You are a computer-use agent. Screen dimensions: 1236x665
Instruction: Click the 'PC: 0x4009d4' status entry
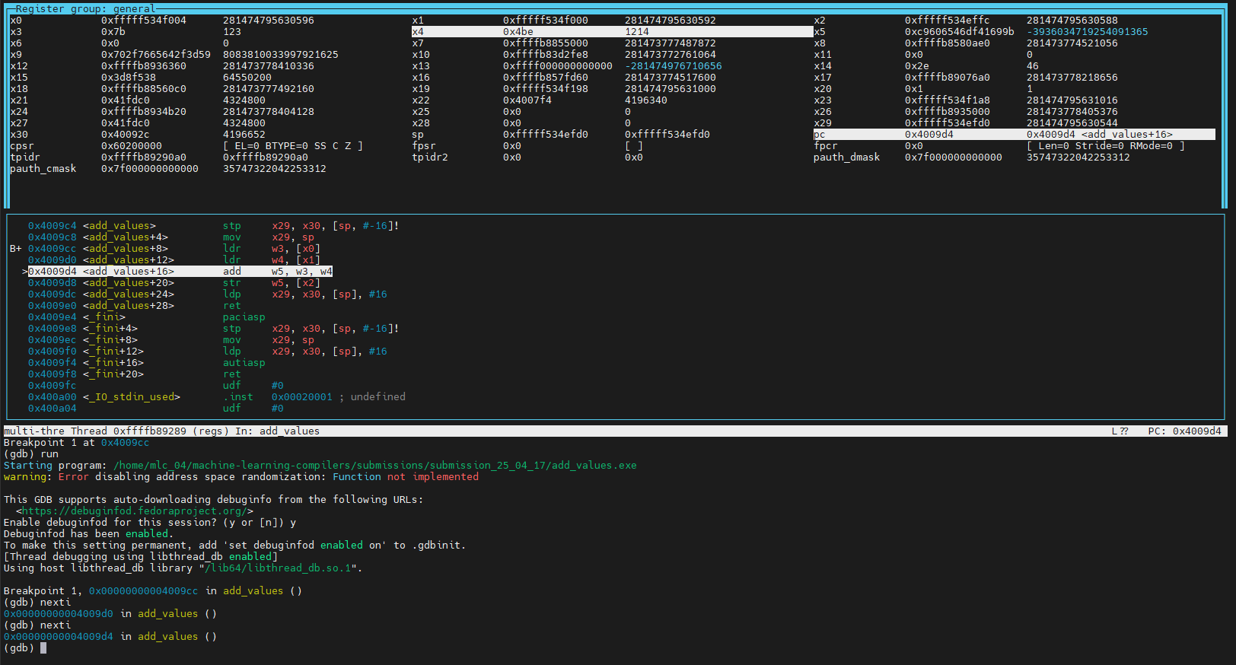tap(1184, 431)
